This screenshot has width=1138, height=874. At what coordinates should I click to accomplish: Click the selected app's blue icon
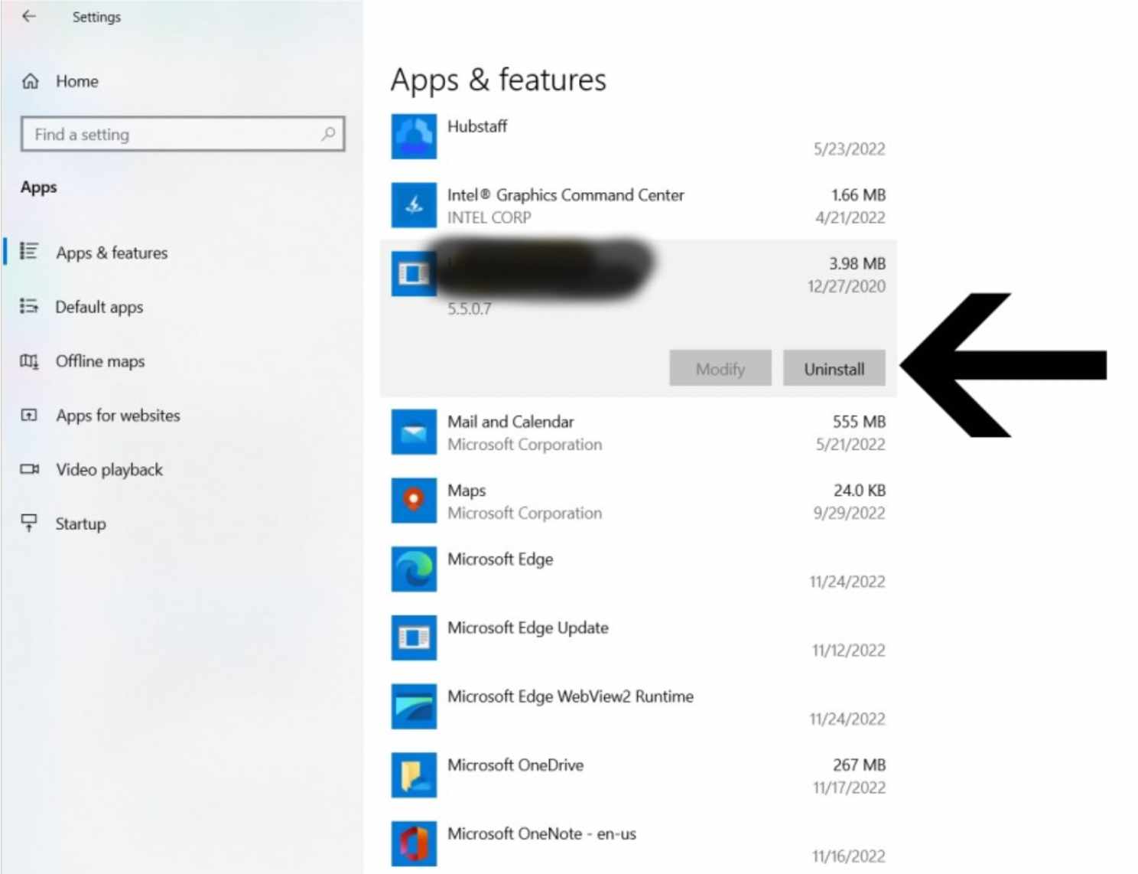(x=414, y=273)
